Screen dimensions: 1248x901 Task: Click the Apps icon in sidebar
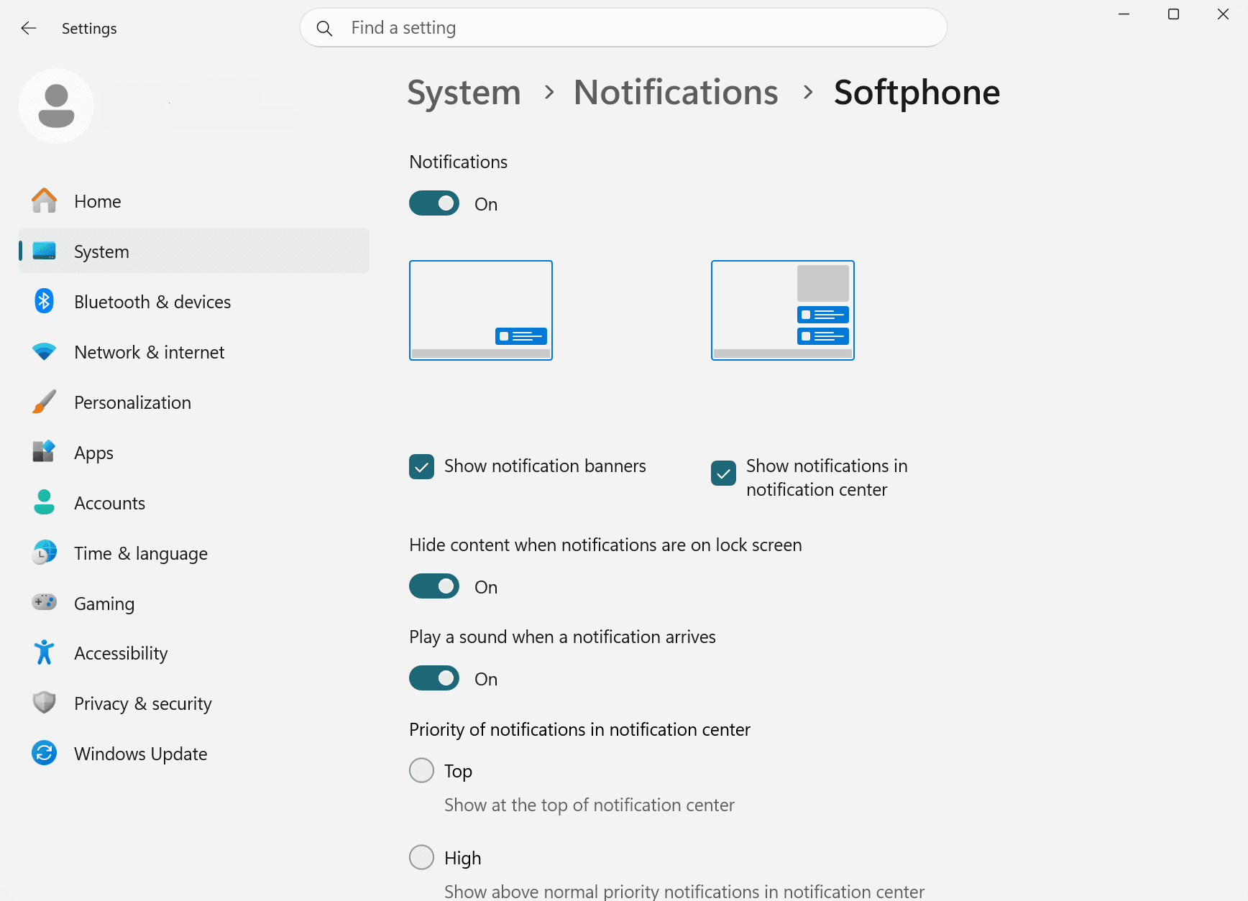(x=44, y=452)
